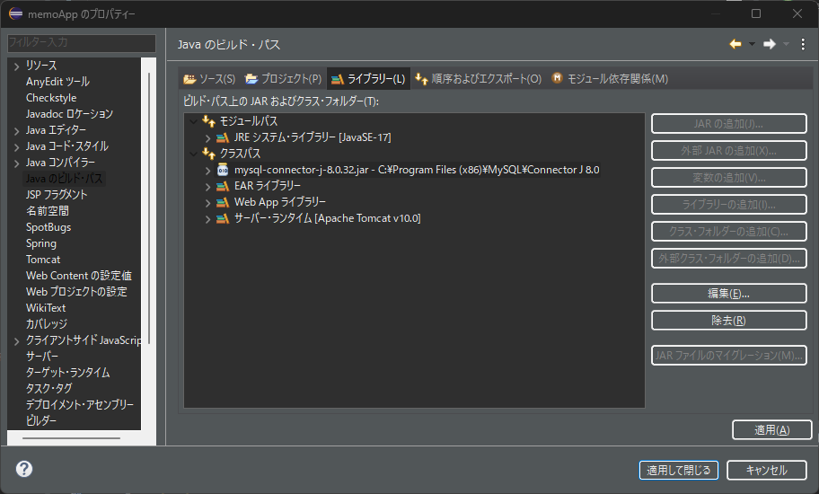This screenshot has width=819, height=494.
Task: Expand the mysql-connector-j-8.0.32.jar entry
Action: coord(207,171)
